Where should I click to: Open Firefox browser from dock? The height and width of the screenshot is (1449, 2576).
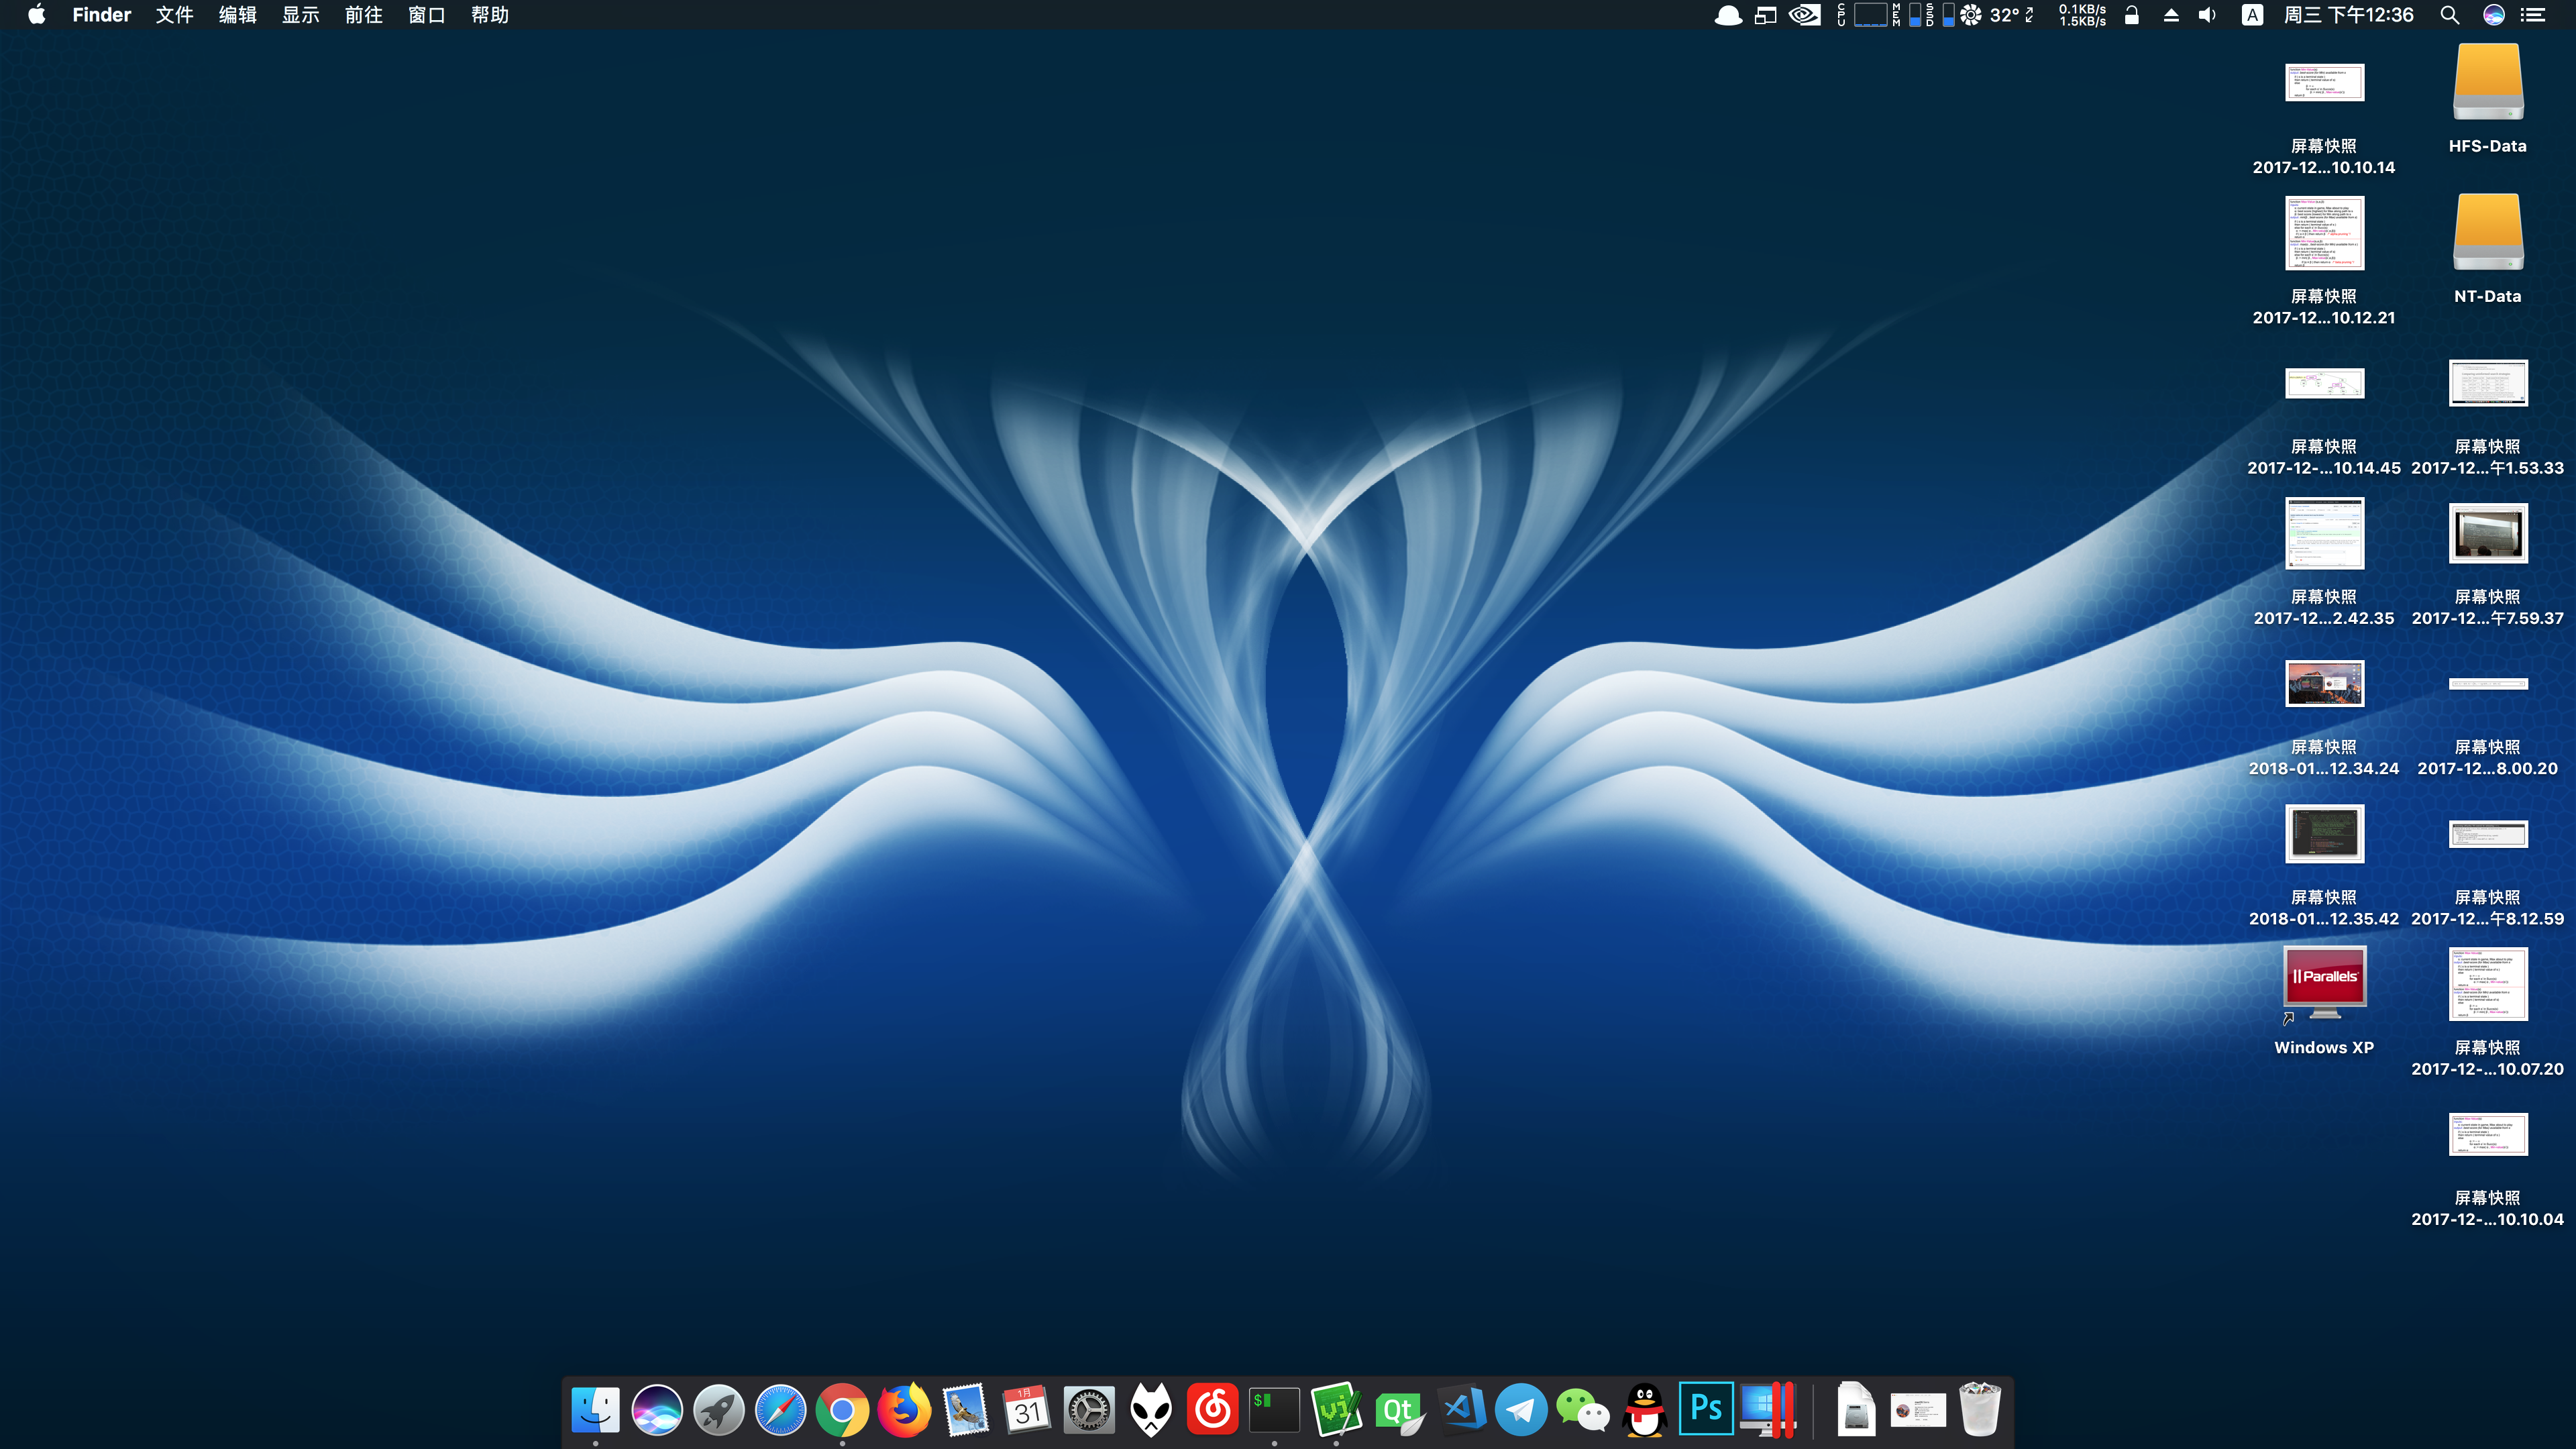[904, 1410]
